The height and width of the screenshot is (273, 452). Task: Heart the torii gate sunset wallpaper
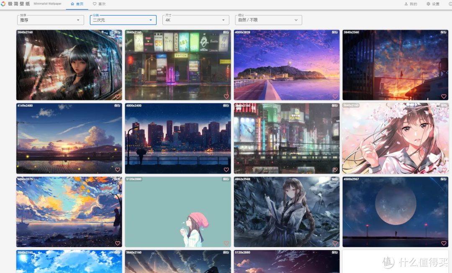(118, 170)
